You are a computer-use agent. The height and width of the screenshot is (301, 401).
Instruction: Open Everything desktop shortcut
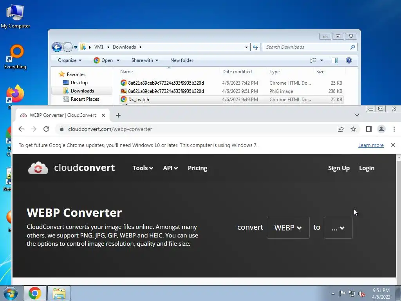[x=15, y=57]
